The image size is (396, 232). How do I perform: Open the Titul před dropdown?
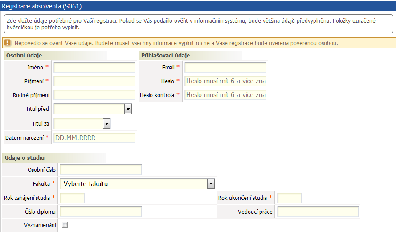93,109
